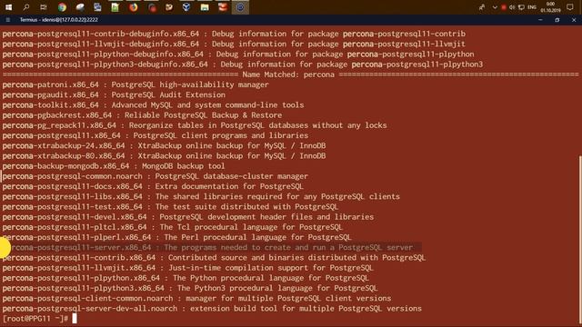Screen dimensions: 582x327
Task: Click the percona-postgresql11-plpython3.x86_64 line
Action: 190,288
